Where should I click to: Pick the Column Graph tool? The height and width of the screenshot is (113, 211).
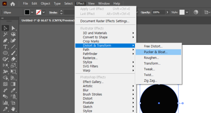tap(5, 103)
